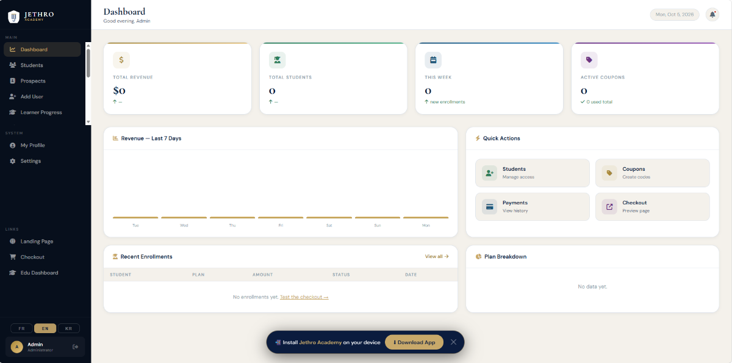Click sidebar scrollbar up arrow
The image size is (732, 363).
click(x=88, y=45)
